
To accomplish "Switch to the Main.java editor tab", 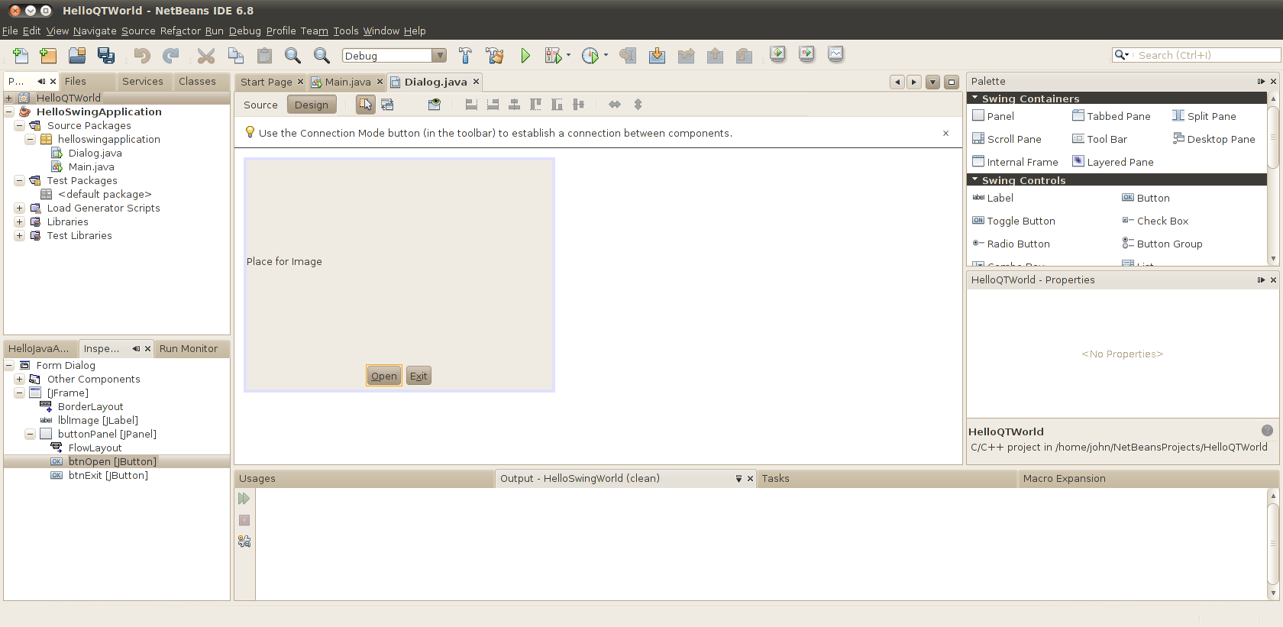I will coord(347,82).
